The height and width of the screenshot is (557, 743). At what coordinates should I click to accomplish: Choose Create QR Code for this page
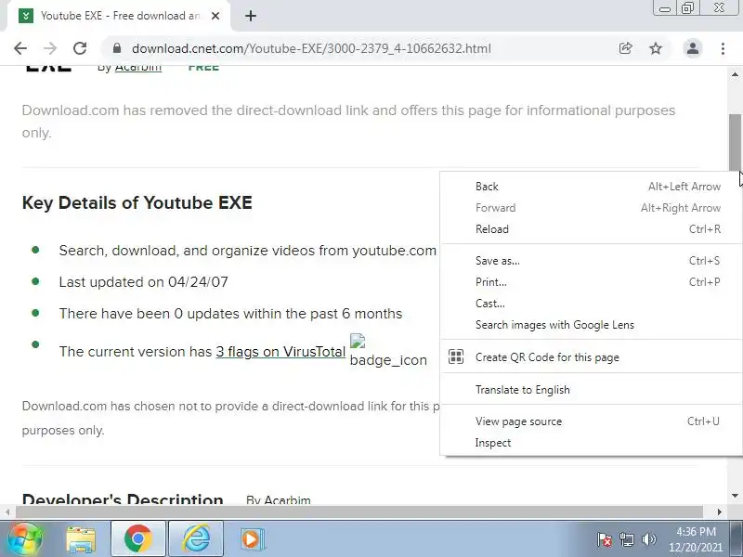pos(592,357)
